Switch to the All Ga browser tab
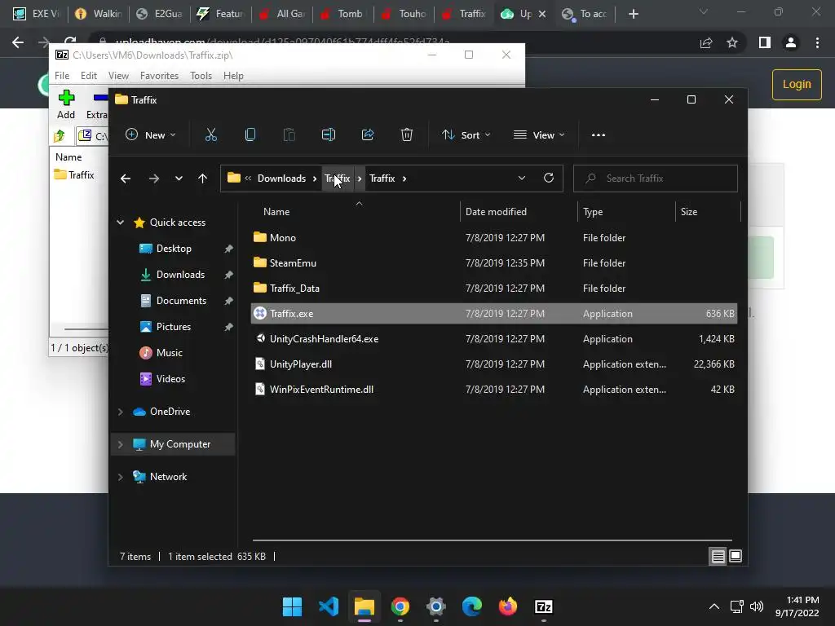Viewport: 835px width, 626px height. [x=282, y=14]
